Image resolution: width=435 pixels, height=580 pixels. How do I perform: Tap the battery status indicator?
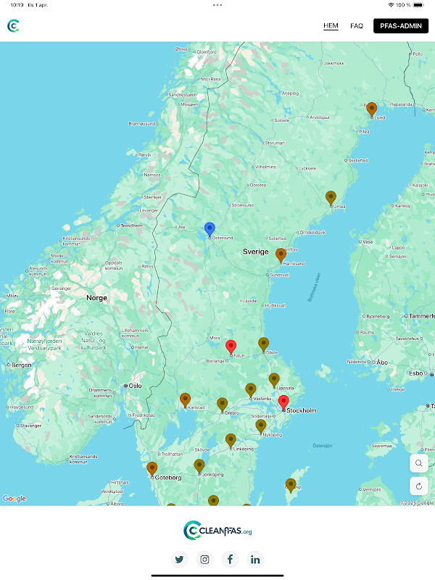418,5
